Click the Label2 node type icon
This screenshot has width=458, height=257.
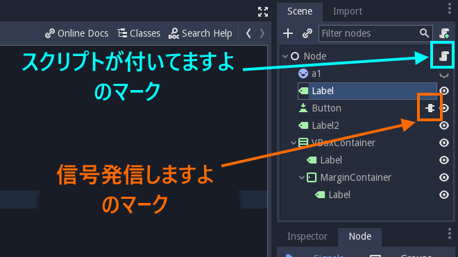[303, 125]
